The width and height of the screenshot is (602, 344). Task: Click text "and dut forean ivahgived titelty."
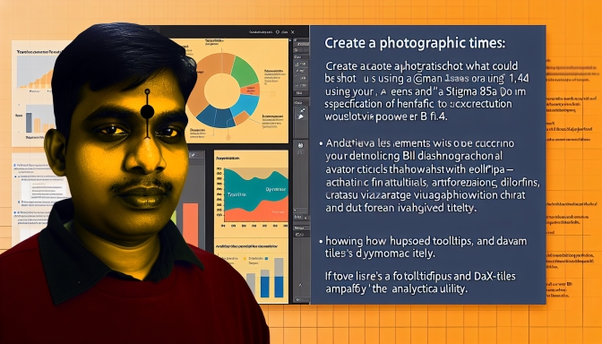click(x=401, y=208)
